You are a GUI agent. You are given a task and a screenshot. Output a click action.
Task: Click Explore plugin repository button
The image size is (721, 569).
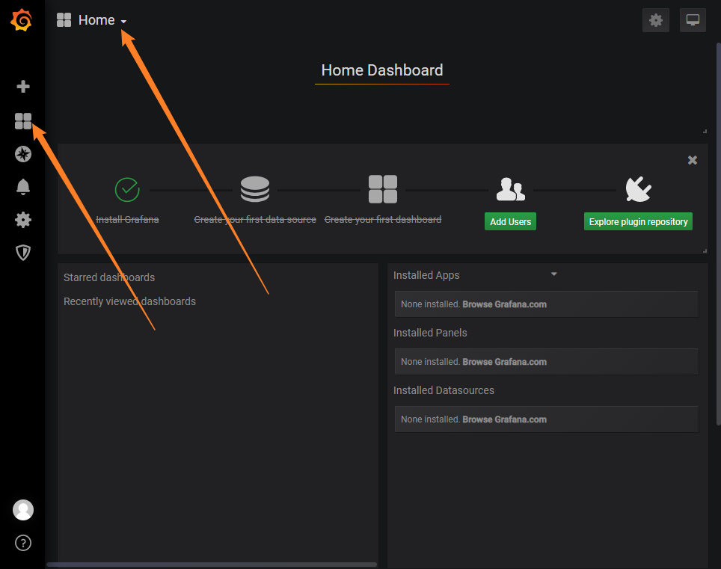tap(638, 221)
